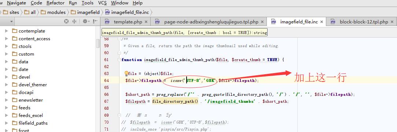Select imagefield_file.inc in breadcrumb bar

click(x=127, y=12)
